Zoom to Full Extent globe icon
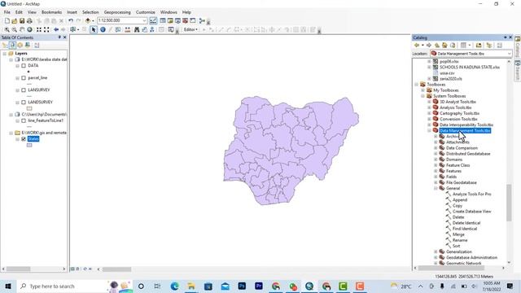The image size is (521, 293). [29, 29]
